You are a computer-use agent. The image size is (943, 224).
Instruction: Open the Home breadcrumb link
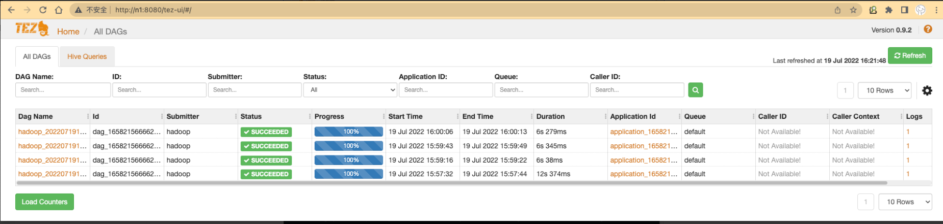[68, 31]
